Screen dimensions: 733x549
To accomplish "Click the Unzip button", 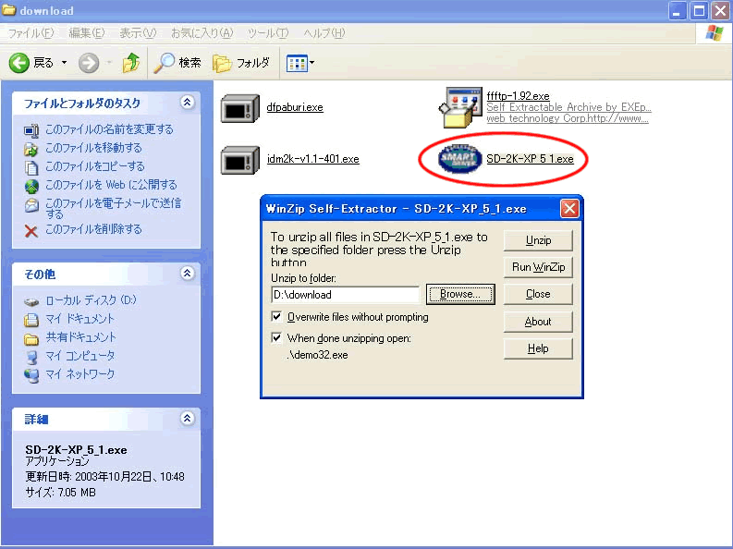I will pos(538,240).
